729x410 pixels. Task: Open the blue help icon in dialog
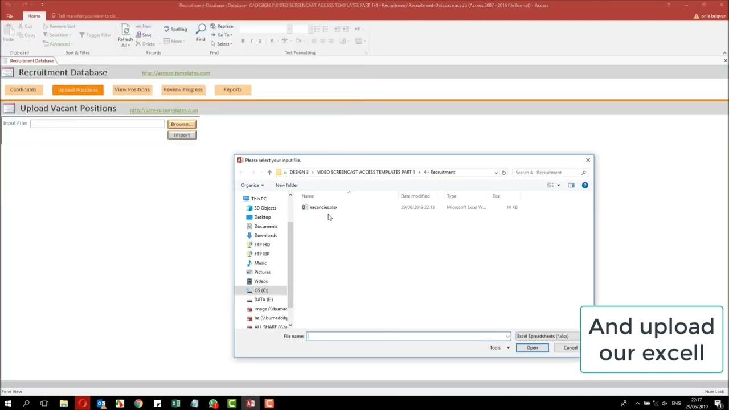(585, 185)
